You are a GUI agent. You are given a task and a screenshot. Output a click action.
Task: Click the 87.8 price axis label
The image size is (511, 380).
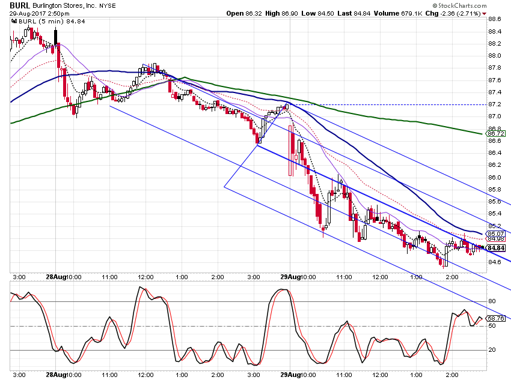click(x=495, y=68)
